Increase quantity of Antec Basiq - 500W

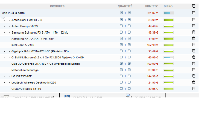pos(129,26)
